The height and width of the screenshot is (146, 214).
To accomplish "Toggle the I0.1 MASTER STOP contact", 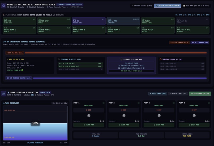I will [x=54, y=21].
